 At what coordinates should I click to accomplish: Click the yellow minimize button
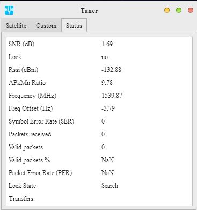pyautogui.click(x=167, y=10)
